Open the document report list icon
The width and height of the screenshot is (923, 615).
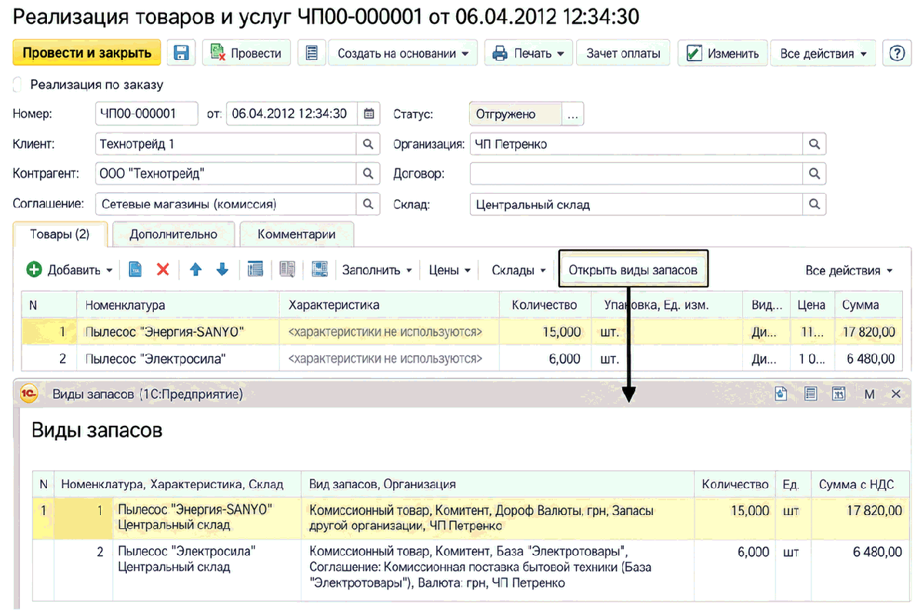(312, 53)
